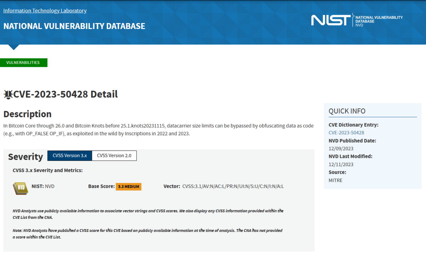
Task: Switch to the CVSS Version 3.x tab
Action: [x=70, y=155]
